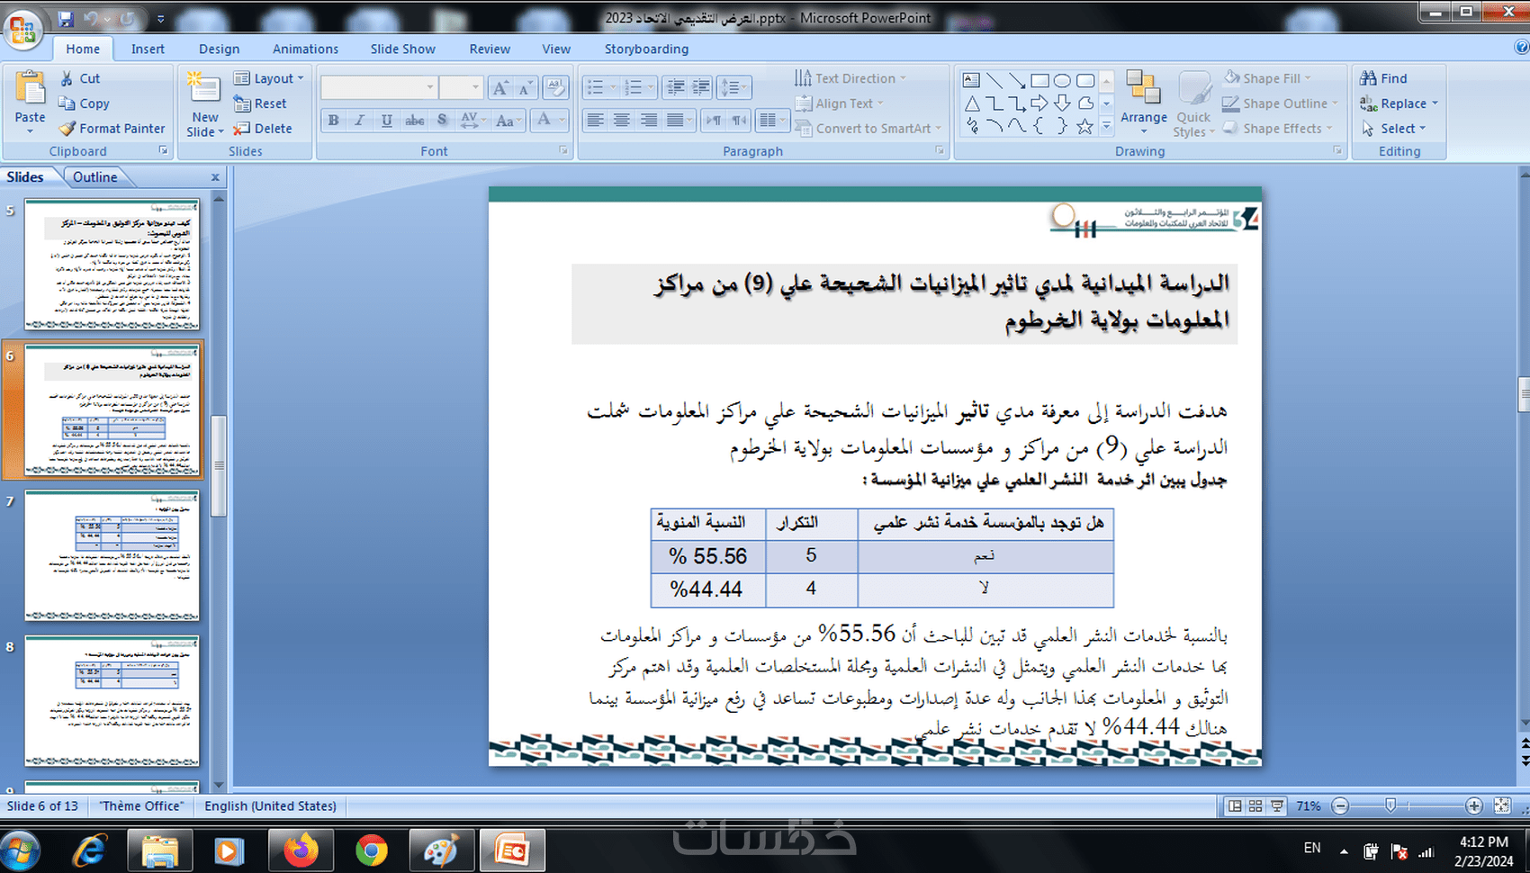1530x873 pixels.
Task: Toggle italic formatting
Action: 360,120
